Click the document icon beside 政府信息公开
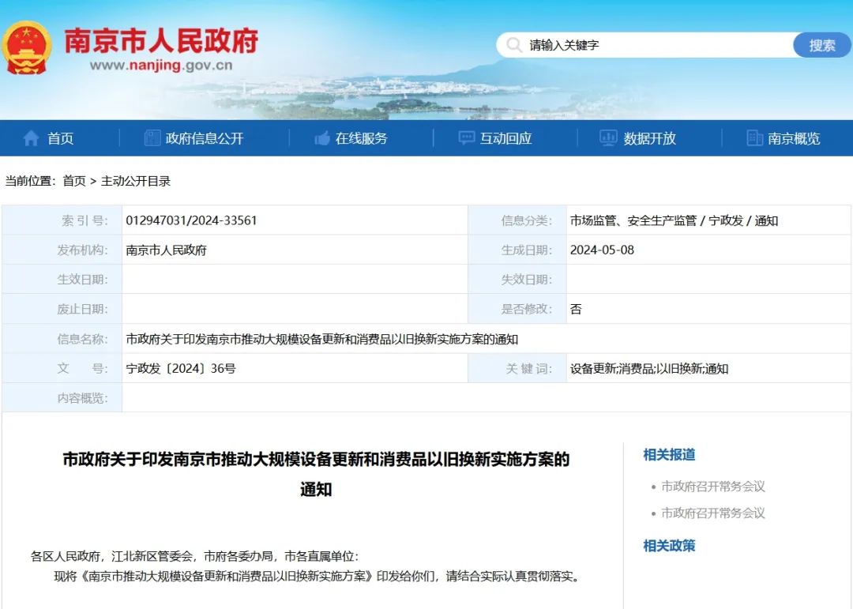Screen dimensions: 853x609 (x=152, y=138)
